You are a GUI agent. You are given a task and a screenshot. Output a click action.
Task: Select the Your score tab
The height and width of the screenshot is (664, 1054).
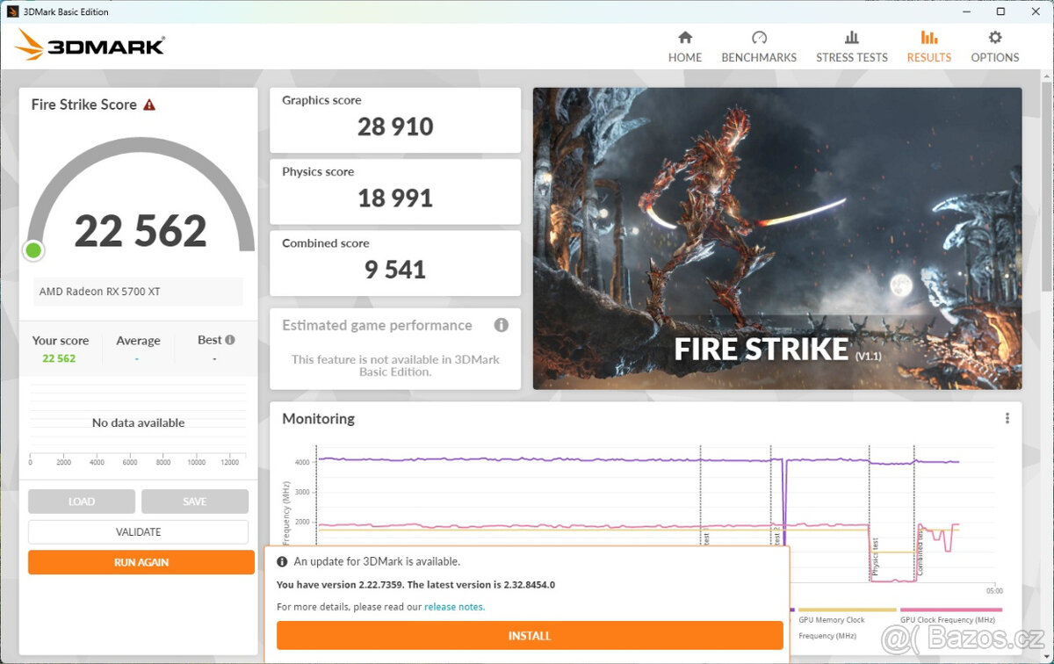pyautogui.click(x=61, y=340)
